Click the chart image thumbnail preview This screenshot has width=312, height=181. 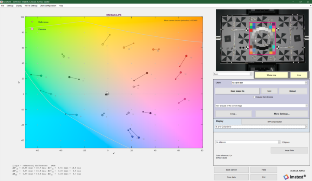tap(262, 40)
